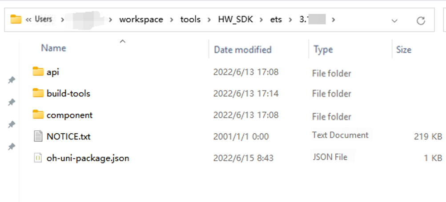Navigate to Users breadcrumb
Screen dimensions: 446x202
[43, 19]
